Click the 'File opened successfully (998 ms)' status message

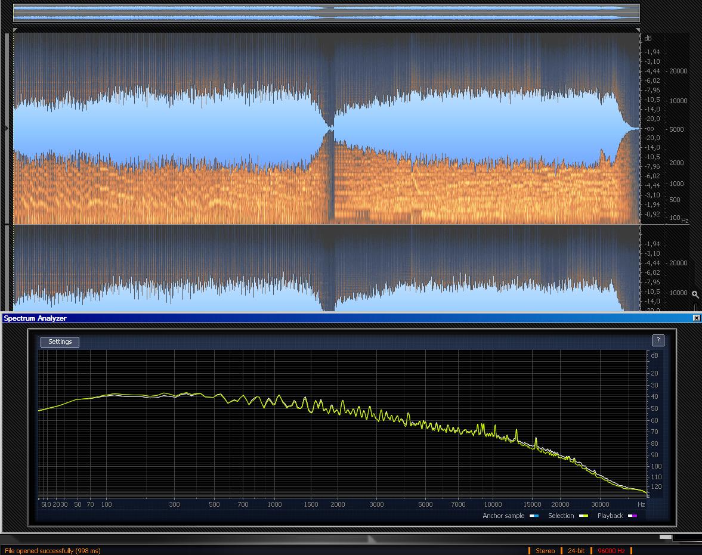(x=52, y=550)
